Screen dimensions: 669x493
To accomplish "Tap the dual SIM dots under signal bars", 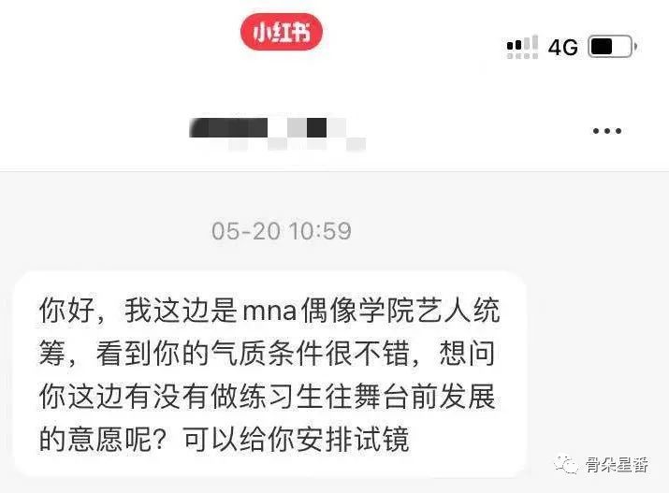I will [x=522, y=56].
